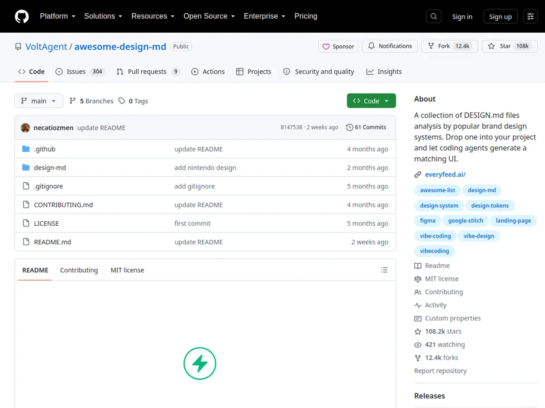Expand the Resources menu
Image resolution: width=545 pixels, height=408 pixels.
coord(153,16)
